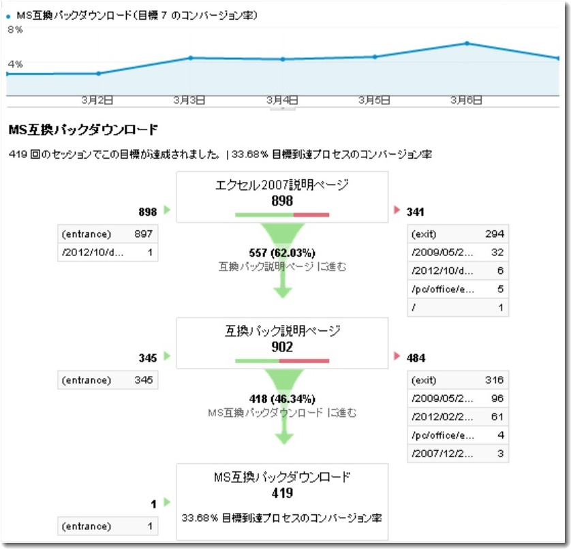Open the /pc/office/e... exit page link
This screenshot has height=549, width=571.
click(x=455, y=290)
